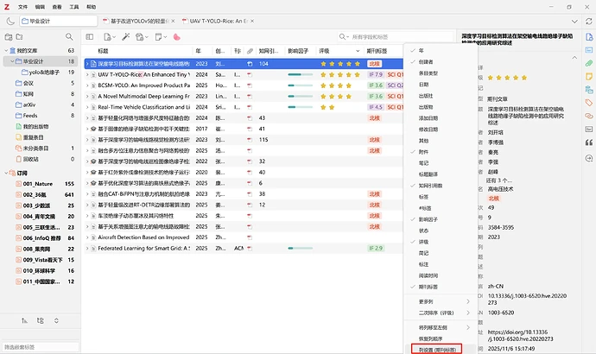The height and width of the screenshot is (354, 596).
Task: Expand the BCSM-YOLO item row
Action: 87,85
